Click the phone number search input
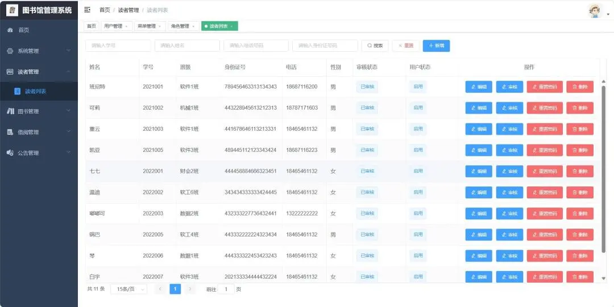This screenshot has width=614, height=307. point(256,46)
